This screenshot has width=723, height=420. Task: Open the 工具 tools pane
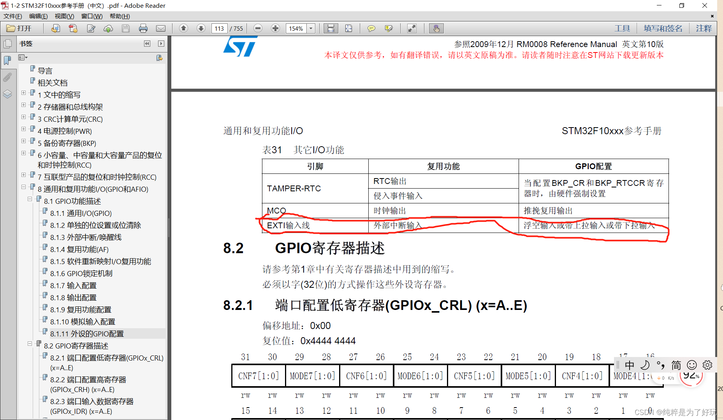click(622, 28)
